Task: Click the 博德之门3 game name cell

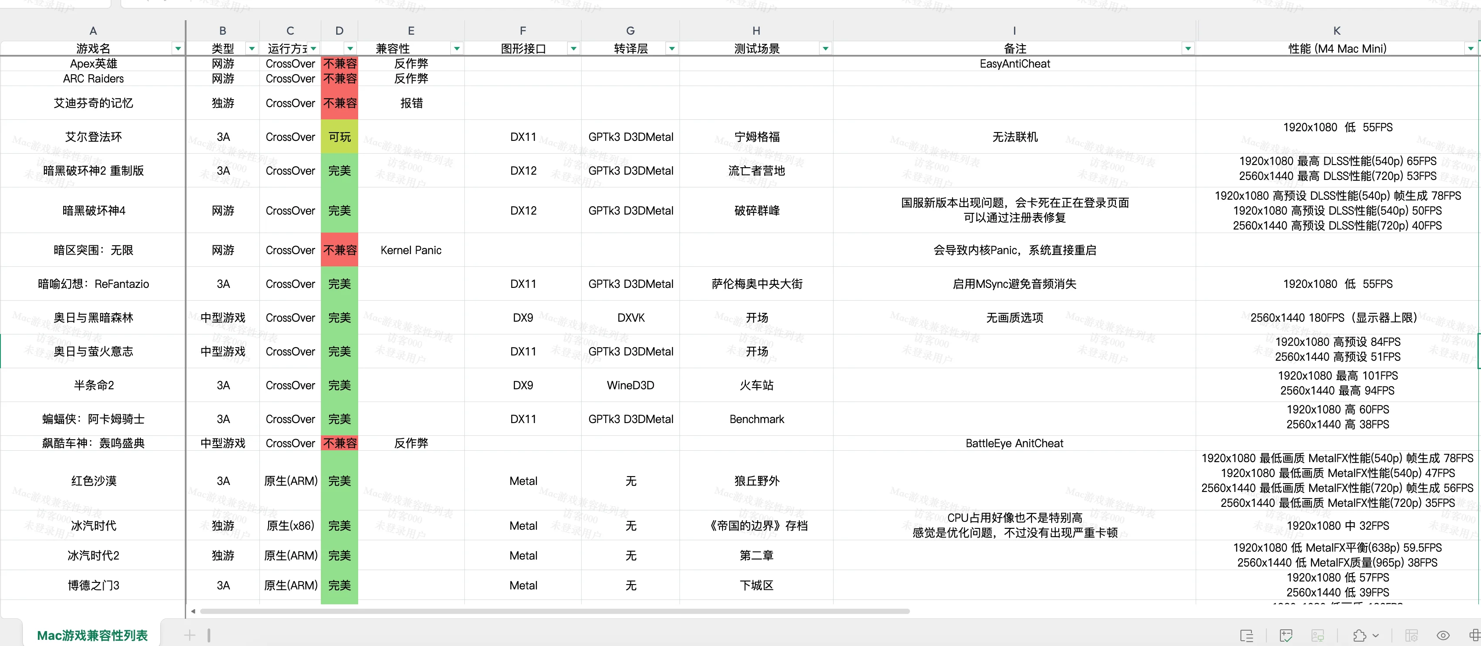Action: pos(93,585)
